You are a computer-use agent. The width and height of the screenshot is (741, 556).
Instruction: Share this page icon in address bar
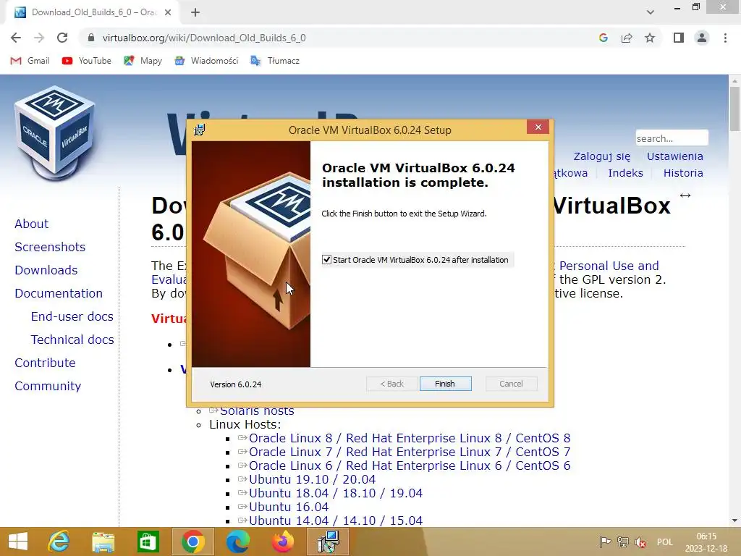coord(627,38)
